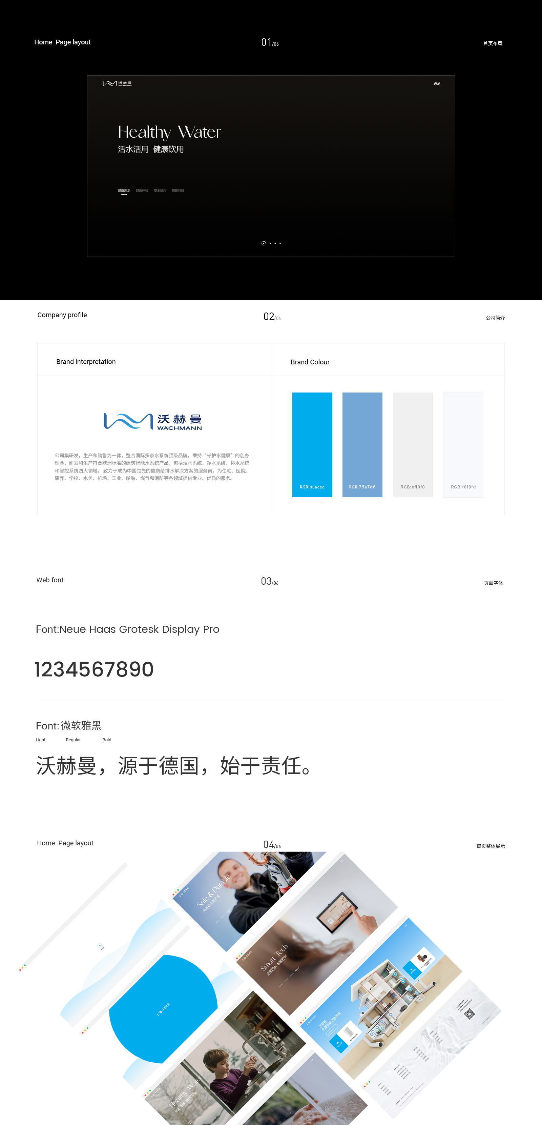Click the 首页布局 label
This screenshot has width=542, height=1125.
[x=493, y=43]
